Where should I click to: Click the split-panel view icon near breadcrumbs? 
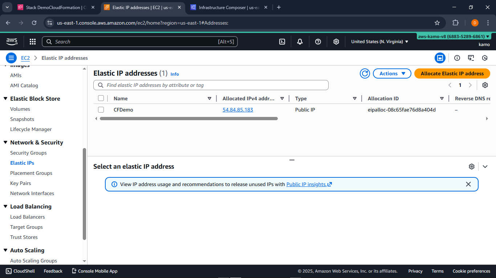440,58
